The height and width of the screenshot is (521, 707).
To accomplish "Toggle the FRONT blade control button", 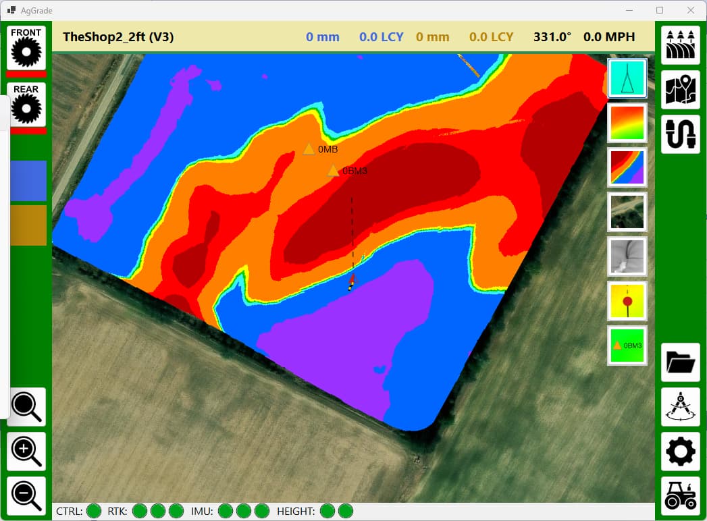I will [x=26, y=47].
